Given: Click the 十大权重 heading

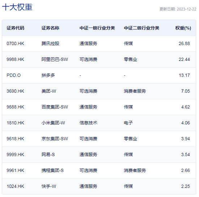Looking at the screenshot, I should (x=17, y=7).
